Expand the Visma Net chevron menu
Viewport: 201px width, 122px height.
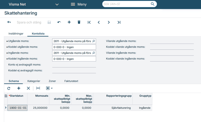57,4
